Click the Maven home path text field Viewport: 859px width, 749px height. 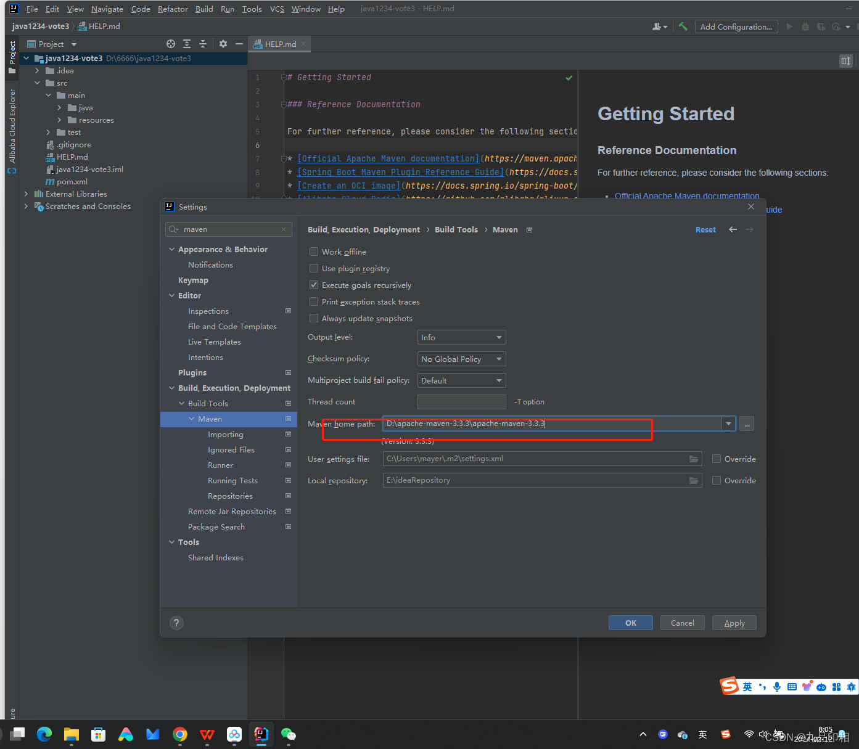click(553, 424)
